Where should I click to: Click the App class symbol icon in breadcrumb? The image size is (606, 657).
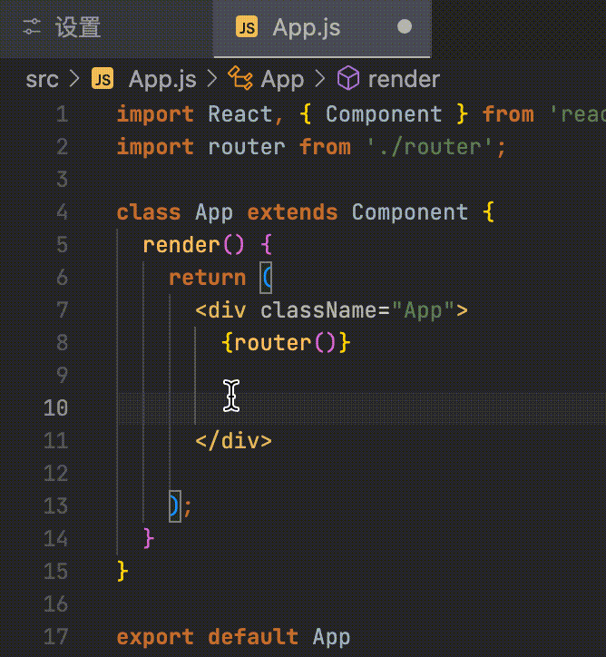[240, 78]
